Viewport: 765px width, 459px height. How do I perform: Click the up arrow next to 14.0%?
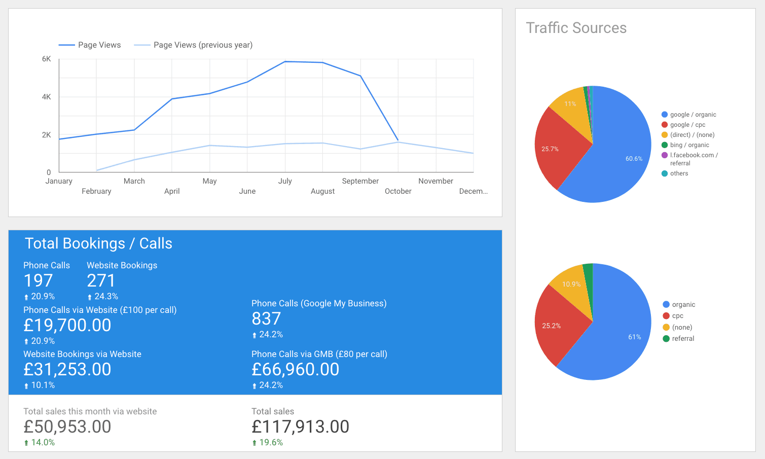[x=26, y=443]
